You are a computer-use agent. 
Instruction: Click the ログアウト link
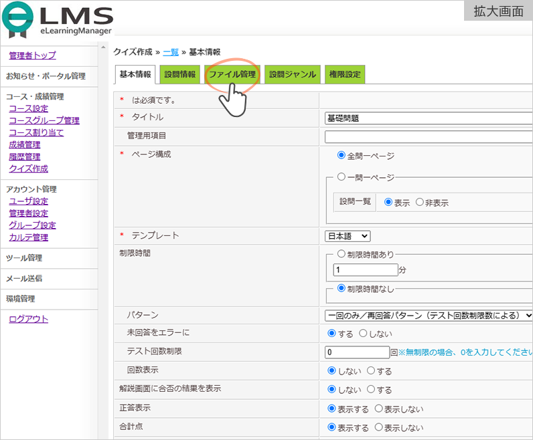(28, 319)
